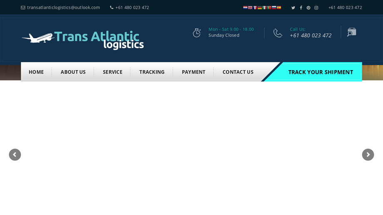Advance slider with right arrow
This screenshot has height=215, width=383.
tap(368, 155)
